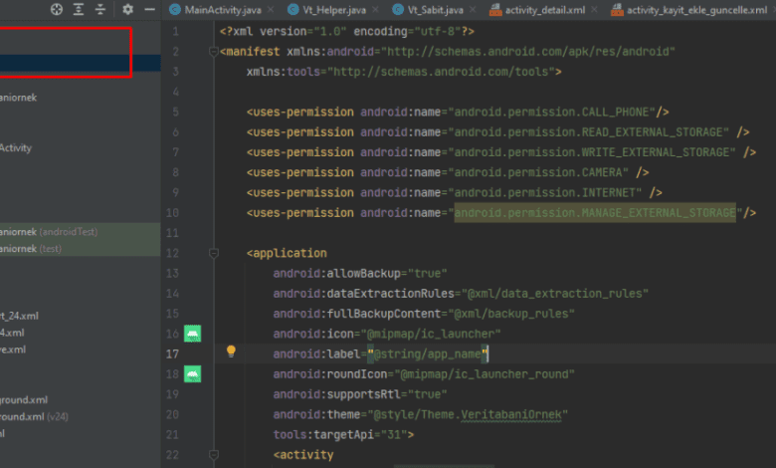Select the 't_24.xml' file in project tree

click(x=19, y=316)
